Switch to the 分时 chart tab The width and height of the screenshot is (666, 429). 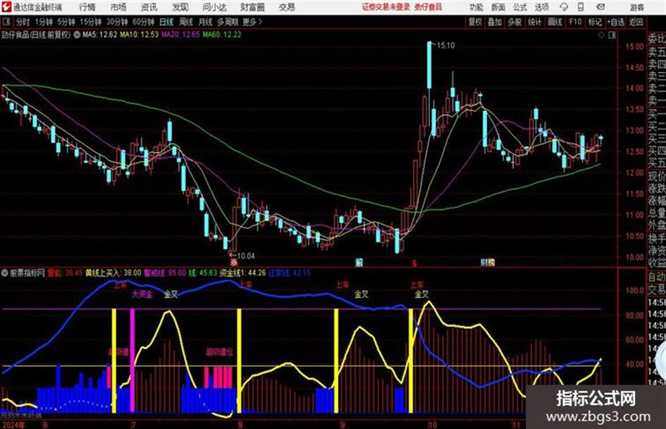23,22
